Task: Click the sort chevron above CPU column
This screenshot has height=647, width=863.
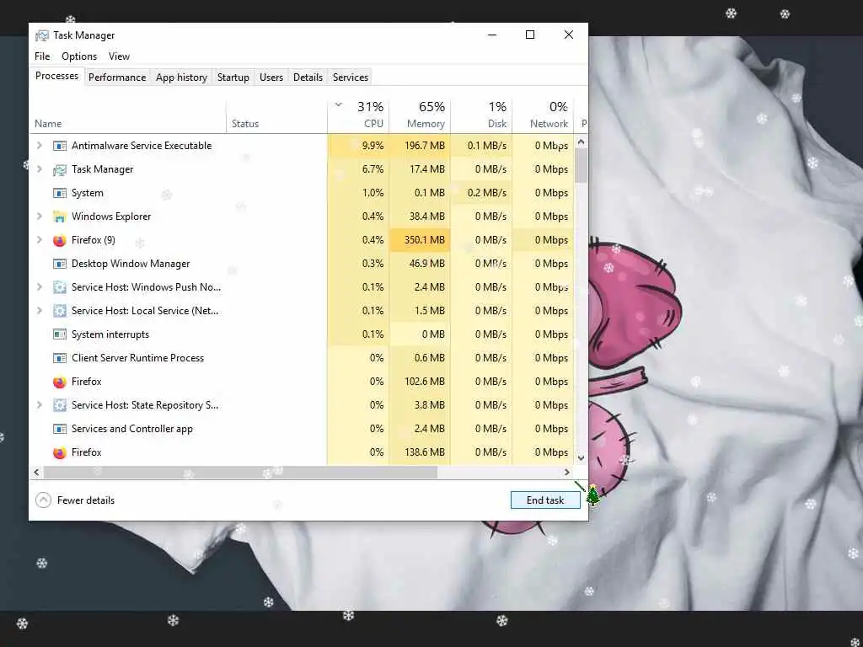Action: [x=339, y=104]
